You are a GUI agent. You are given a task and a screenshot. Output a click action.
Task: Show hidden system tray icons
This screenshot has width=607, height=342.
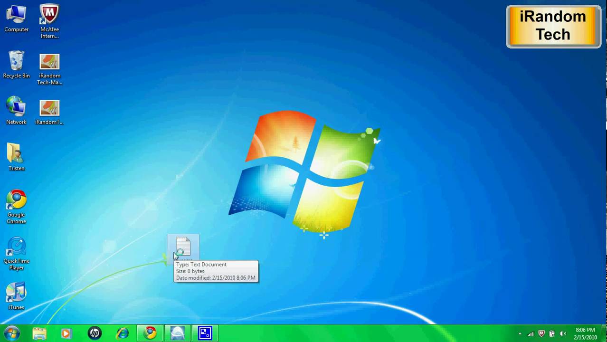click(520, 333)
